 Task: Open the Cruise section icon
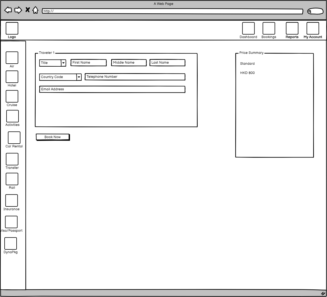click(12, 96)
